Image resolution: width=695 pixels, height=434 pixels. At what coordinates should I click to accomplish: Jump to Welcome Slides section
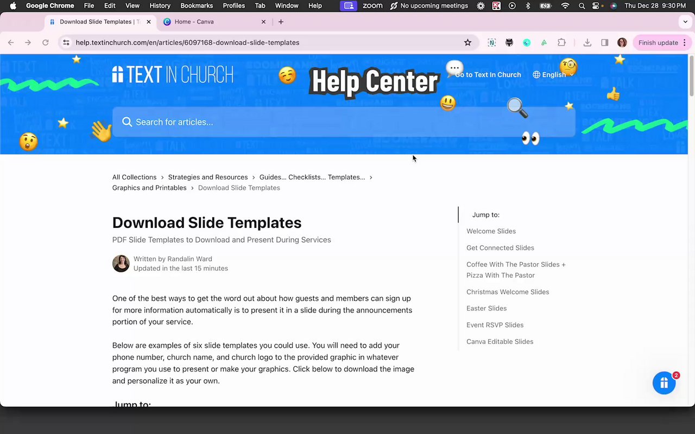pyautogui.click(x=491, y=231)
